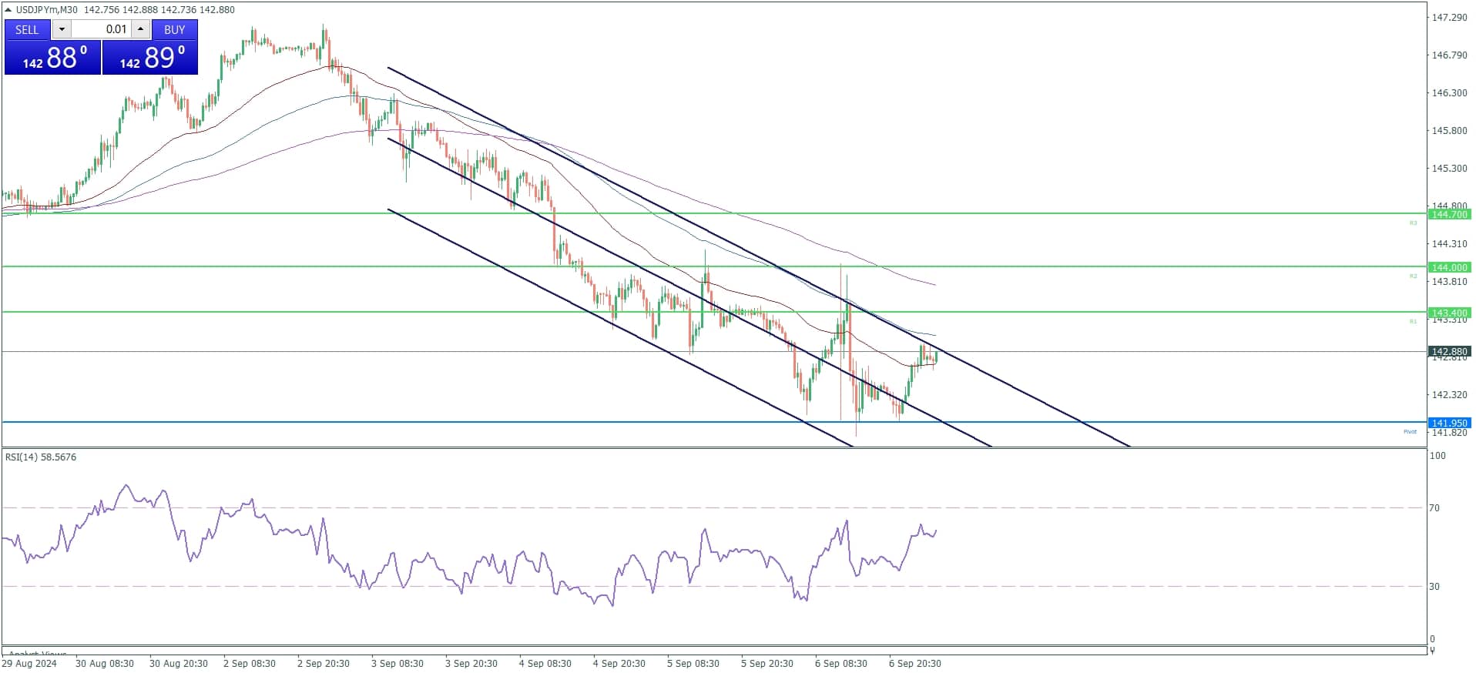Click the 2 Sep 08:30 time label
1476x673 pixels.
(x=250, y=663)
